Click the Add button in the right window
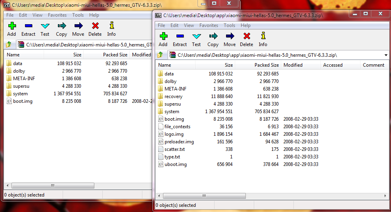The width and height of the screenshot is (391, 212). [x=163, y=39]
